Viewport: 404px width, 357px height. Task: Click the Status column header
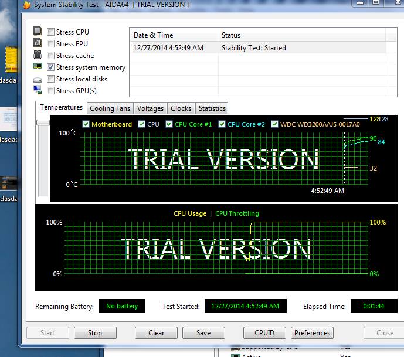point(302,35)
